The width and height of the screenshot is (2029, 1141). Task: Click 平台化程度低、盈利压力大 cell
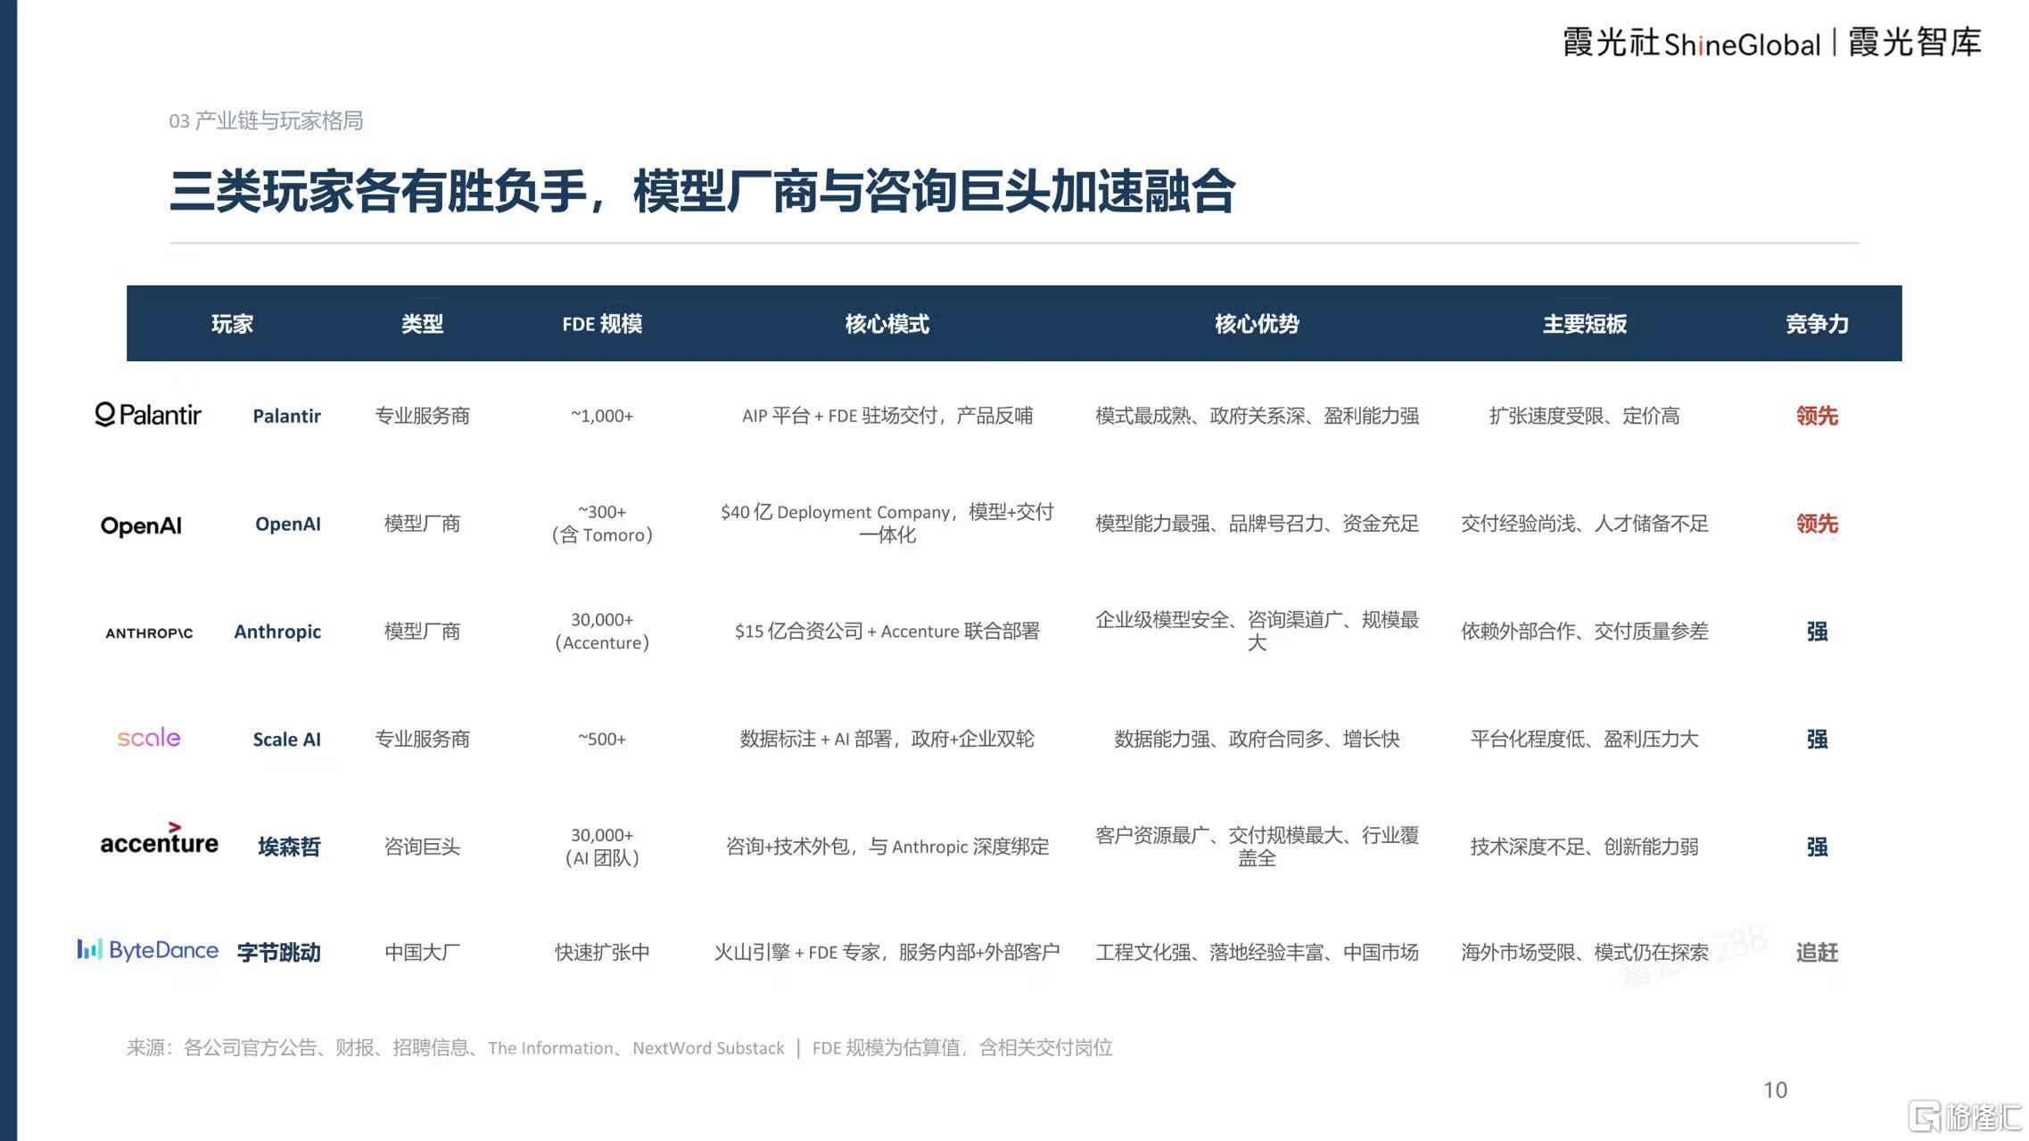click(x=1585, y=740)
